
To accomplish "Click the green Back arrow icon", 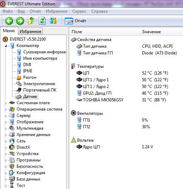I will coord(9,21).
